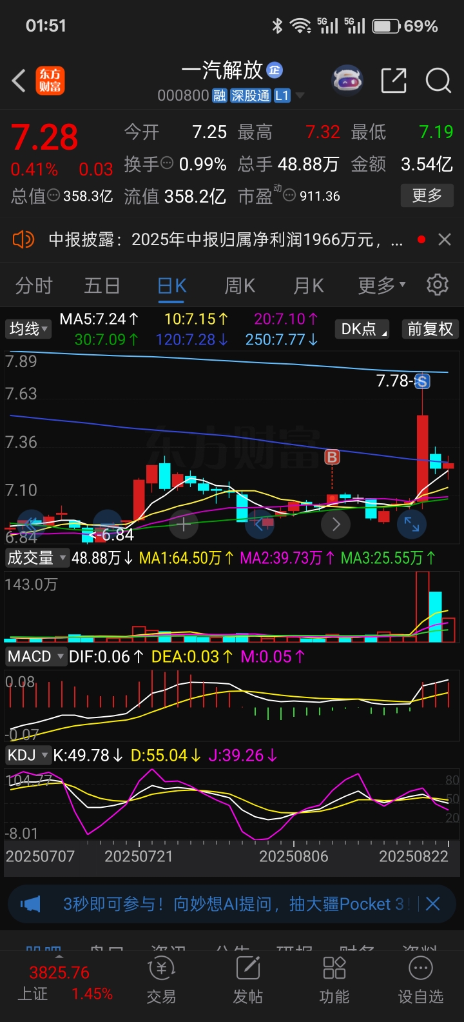Switch to 周K chart tab
464x1022 pixels.
click(240, 286)
